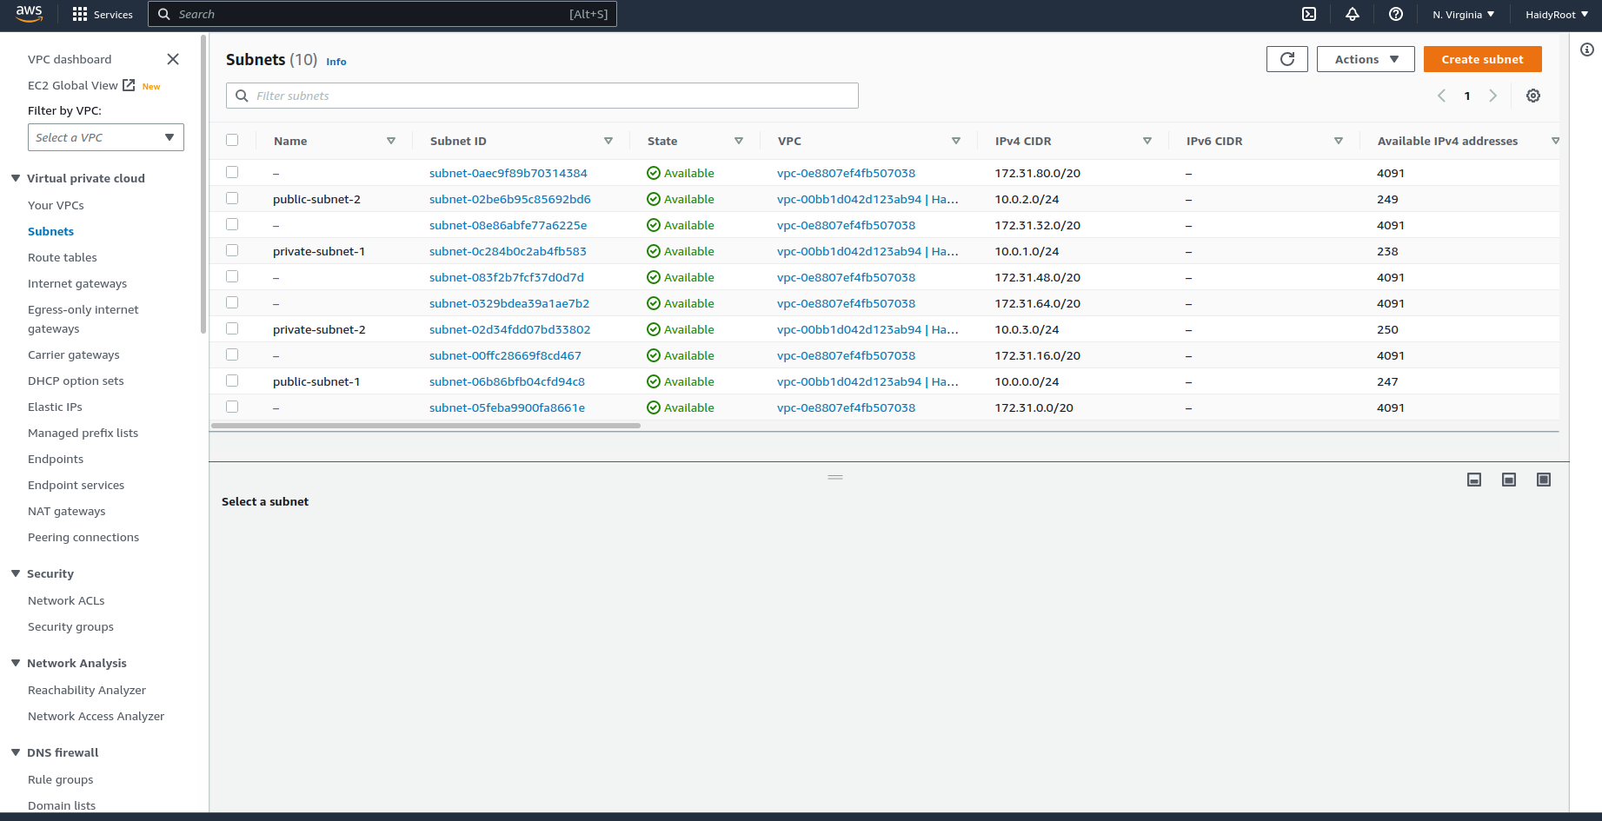Check the public-subnet-2 row checkbox
This screenshot has width=1602, height=821.
tap(232, 198)
